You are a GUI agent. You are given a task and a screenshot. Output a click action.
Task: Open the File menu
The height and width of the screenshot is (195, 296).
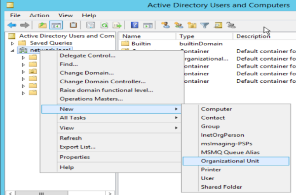[15, 15]
